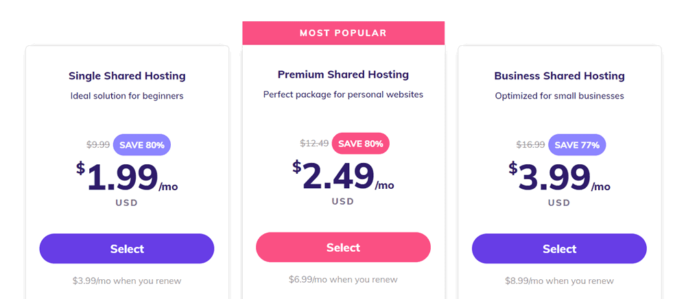Click the Premium Shared Hosting title
686x299 pixels.
[x=344, y=75]
